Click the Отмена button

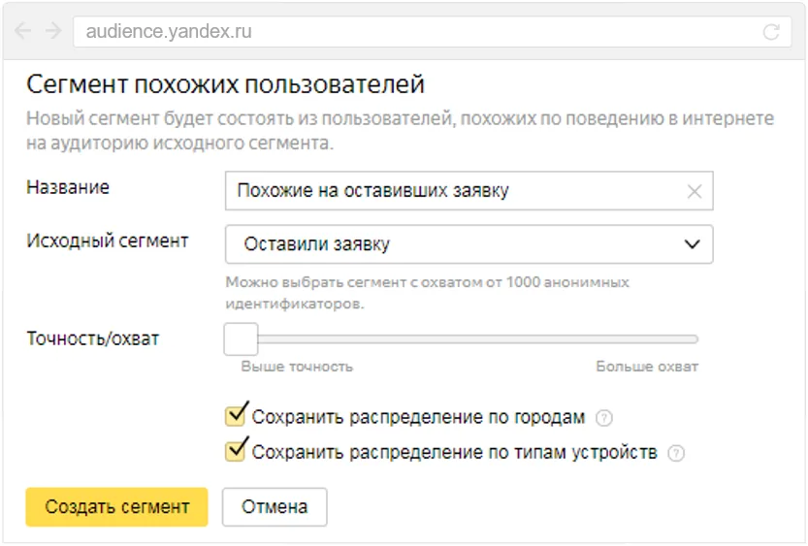(x=275, y=507)
